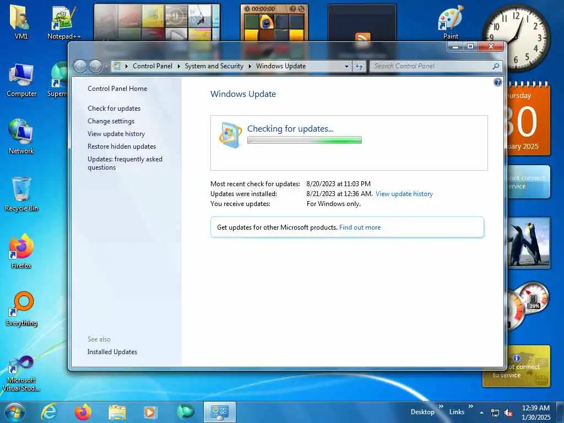
Task: Click the Windows Update shield icon
Action: 230,135
